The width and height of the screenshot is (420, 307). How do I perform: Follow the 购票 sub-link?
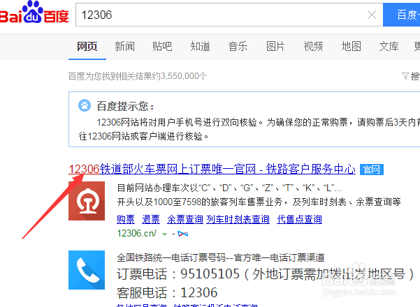click(126, 219)
